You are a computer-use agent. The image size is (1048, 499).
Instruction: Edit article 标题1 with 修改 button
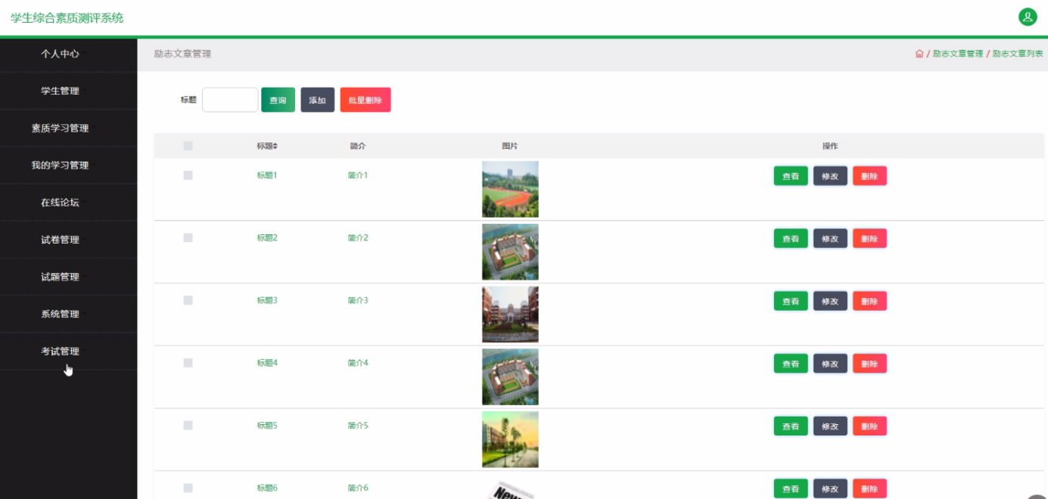click(830, 176)
